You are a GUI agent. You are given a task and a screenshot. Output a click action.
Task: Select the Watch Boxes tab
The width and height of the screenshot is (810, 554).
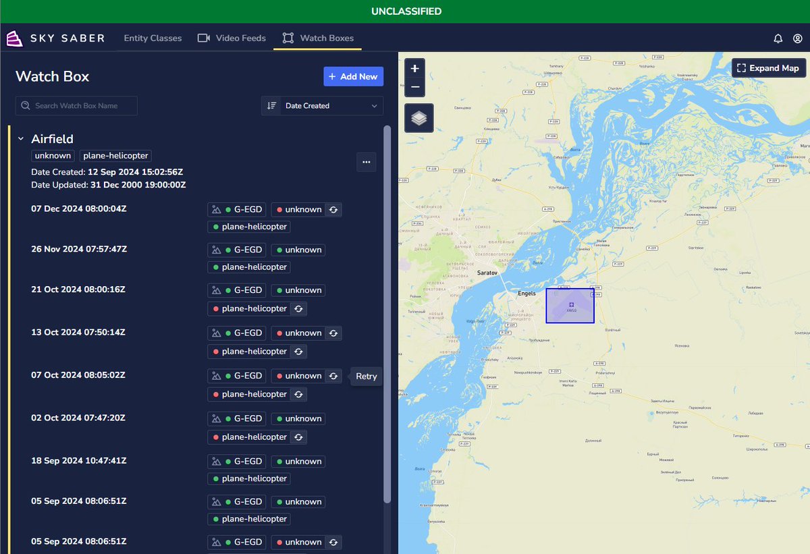click(317, 38)
